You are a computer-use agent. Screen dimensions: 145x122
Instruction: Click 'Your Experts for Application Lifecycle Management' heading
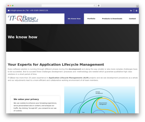point(56,65)
